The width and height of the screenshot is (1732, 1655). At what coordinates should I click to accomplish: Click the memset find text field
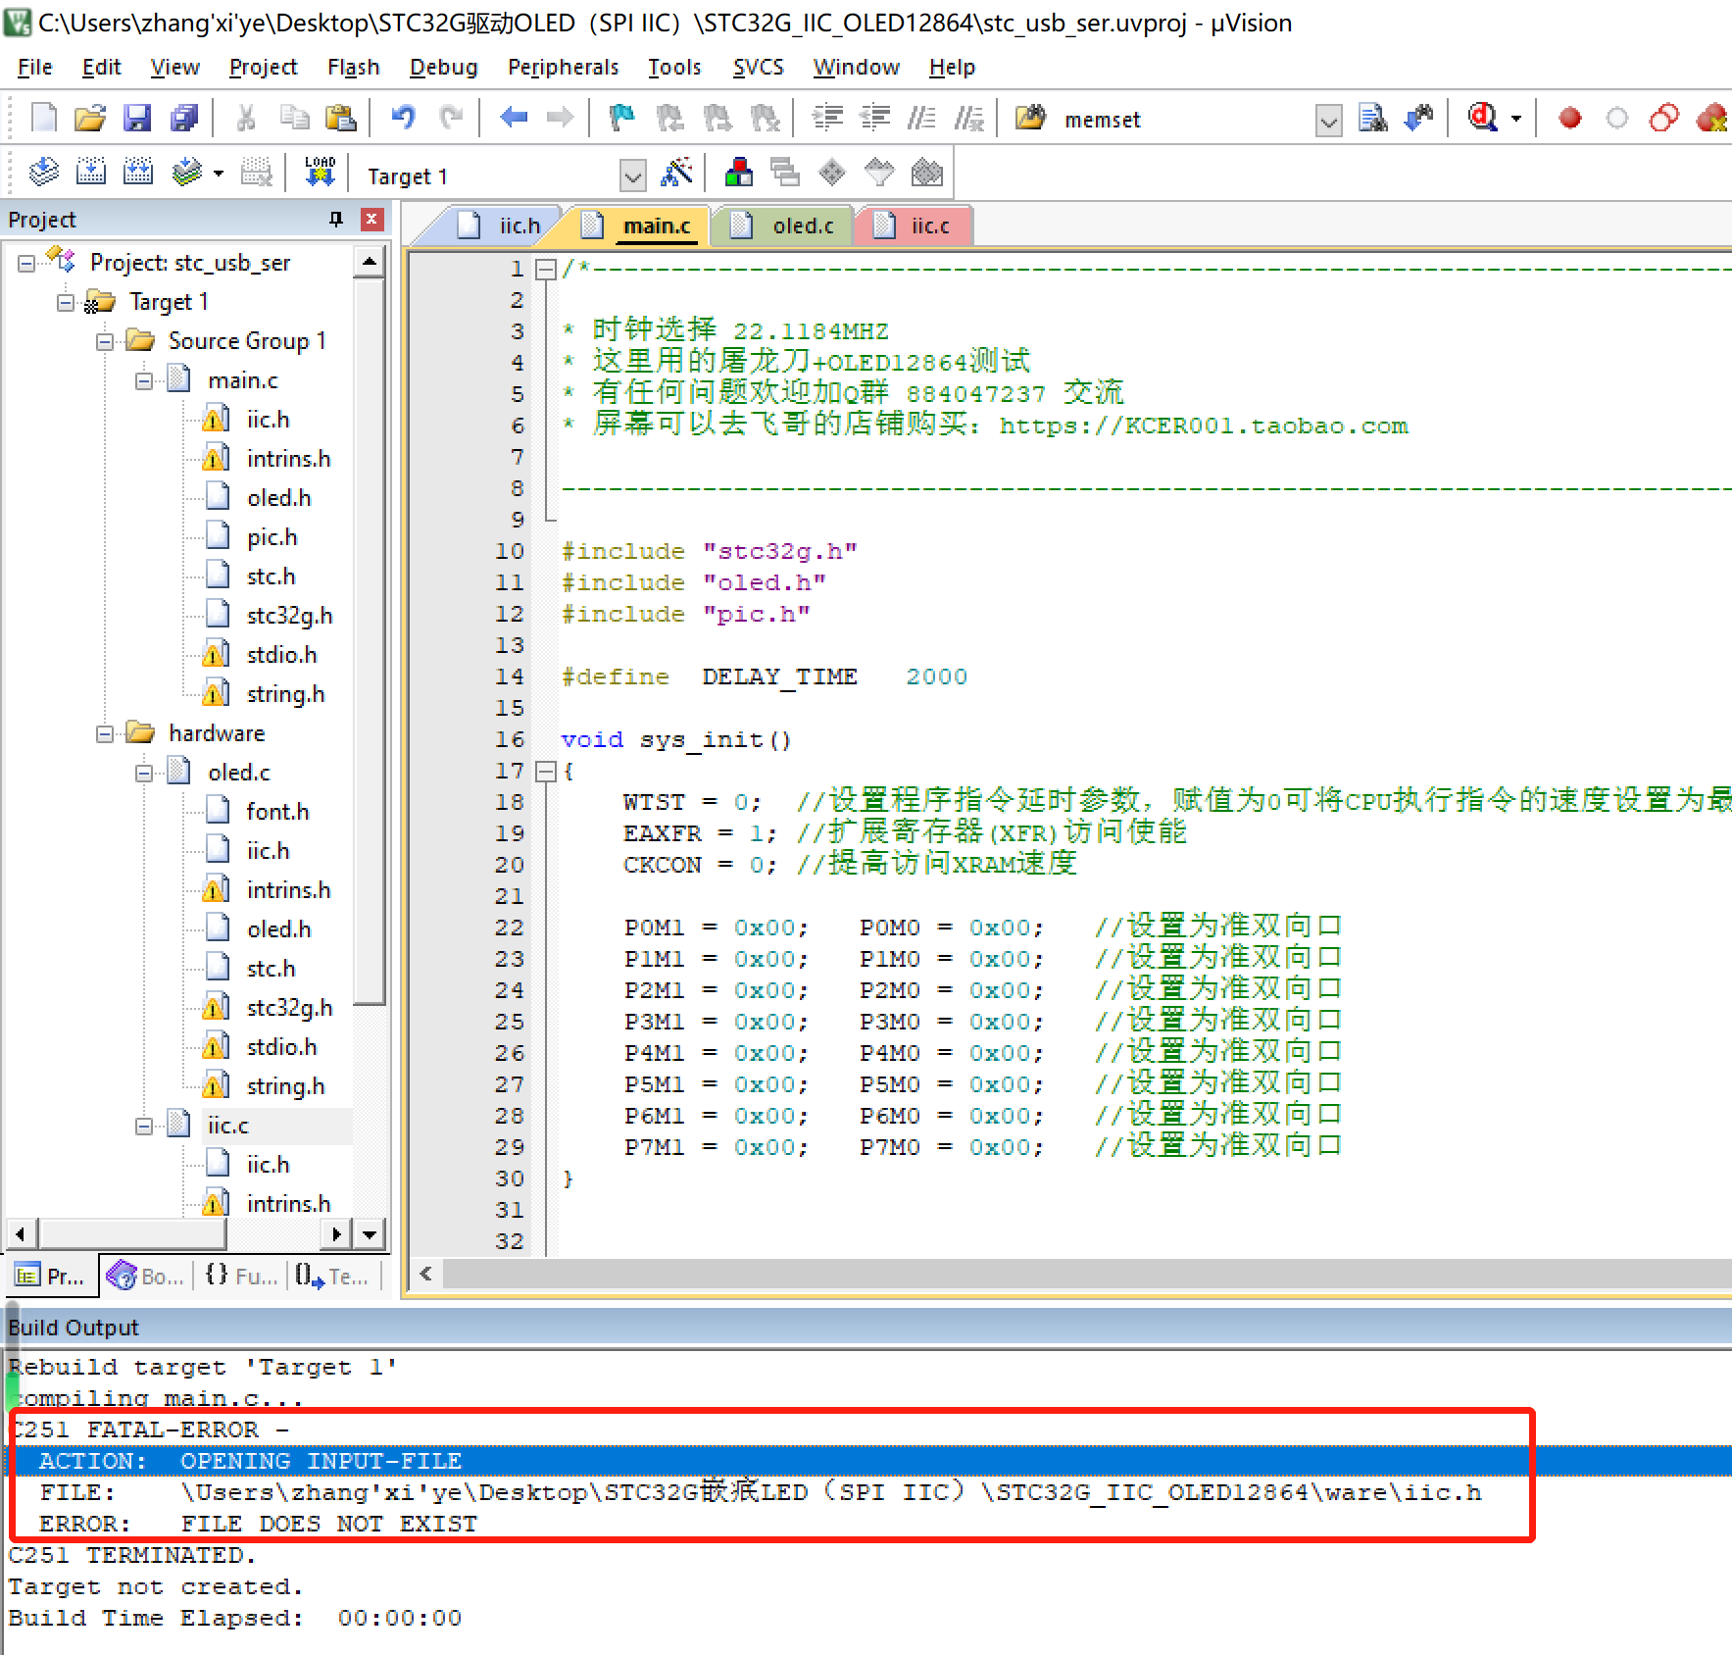tap(1186, 121)
